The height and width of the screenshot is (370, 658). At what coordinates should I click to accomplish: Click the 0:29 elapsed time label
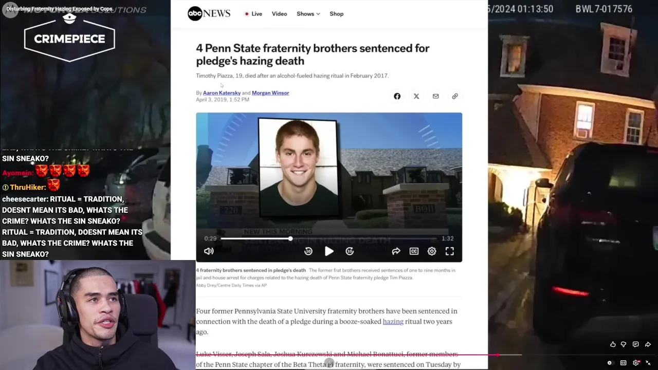210,238
